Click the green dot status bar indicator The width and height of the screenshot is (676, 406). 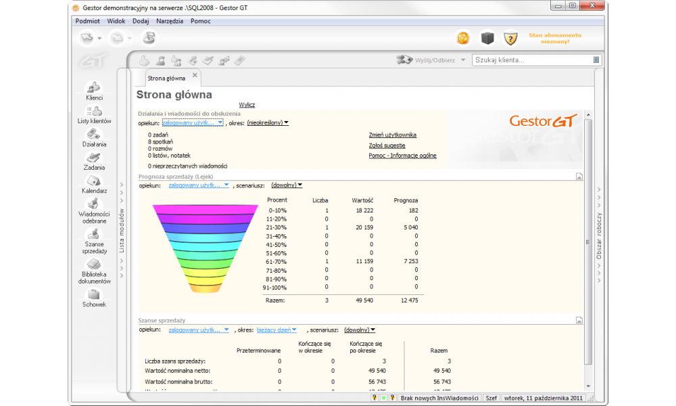383,398
